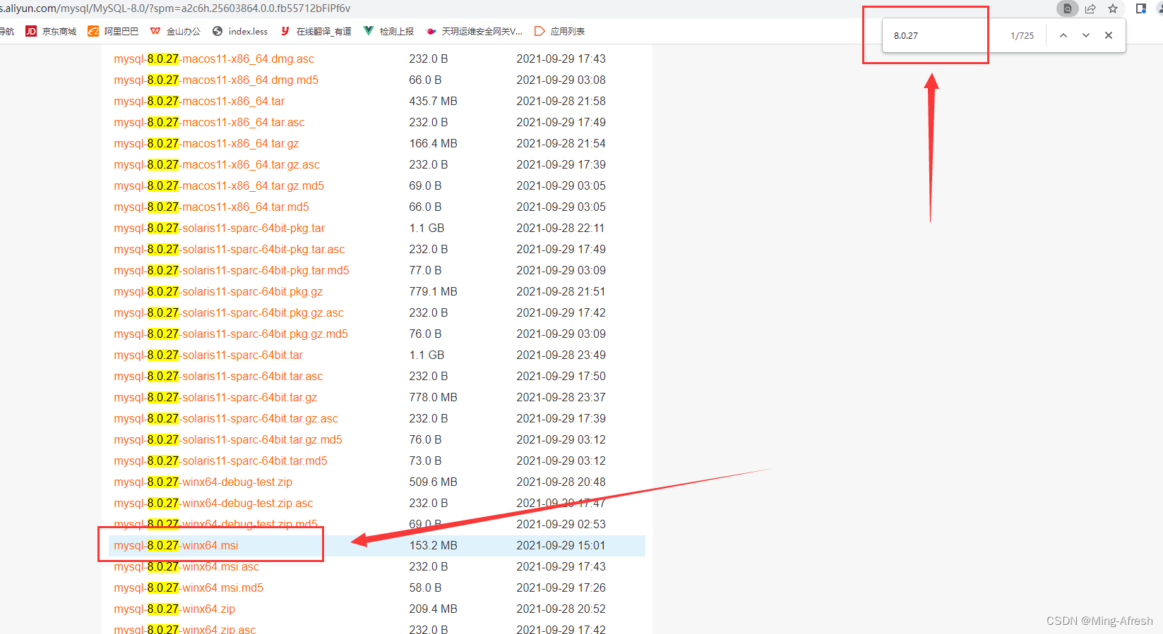The height and width of the screenshot is (634, 1163).
Task: Open mysql-8.0.27-solaris11-sparc-64bit.tar.asc link
Action: tap(218, 376)
